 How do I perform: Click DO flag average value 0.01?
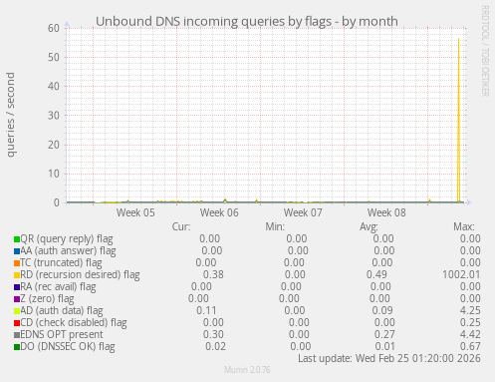click(x=385, y=347)
